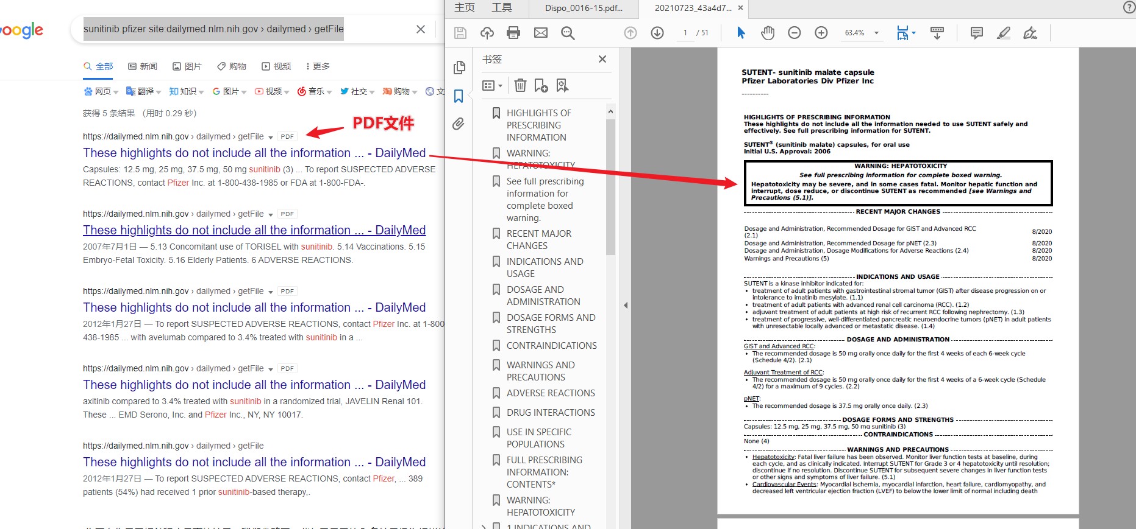
Task: Open the fit page options dropdown arrow
Action: pyautogui.click(x=913, y=33)
